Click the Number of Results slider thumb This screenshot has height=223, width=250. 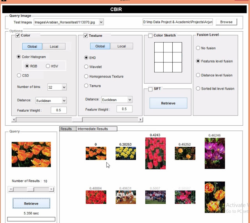click(30, 189)
